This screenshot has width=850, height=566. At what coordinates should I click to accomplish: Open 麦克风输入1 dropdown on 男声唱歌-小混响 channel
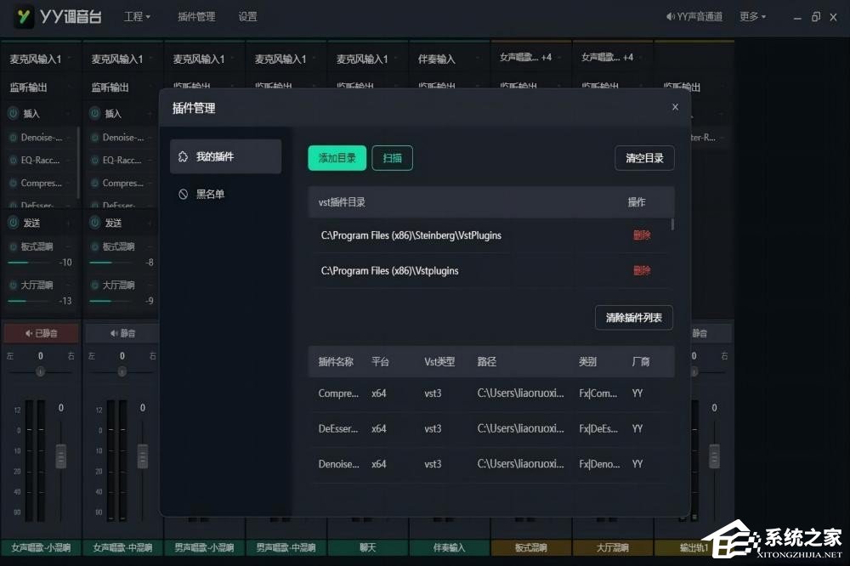pyautogui.click(x=204, y=59)
